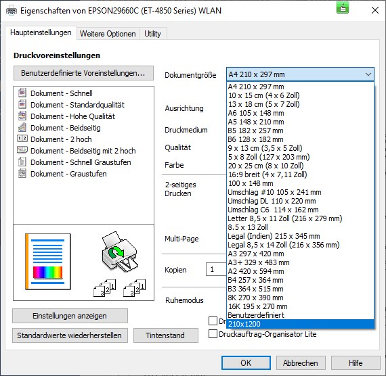Click the page layout preview thumbnail
Viewport: 386px width, 376px height.
pos(48,262)
